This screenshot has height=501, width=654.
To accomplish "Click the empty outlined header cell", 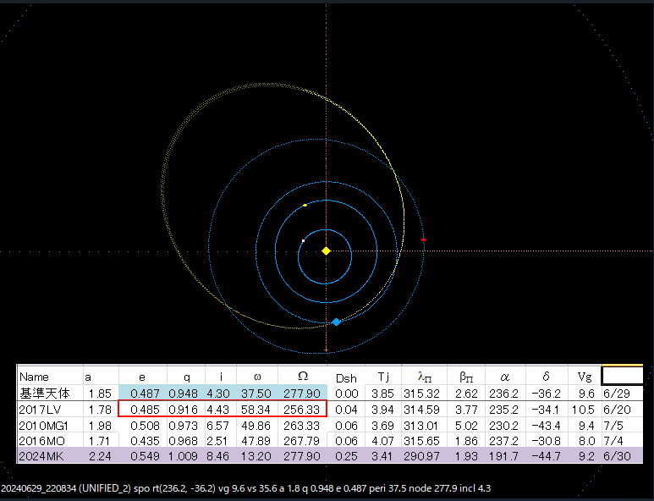I will [x=622, y=377].
